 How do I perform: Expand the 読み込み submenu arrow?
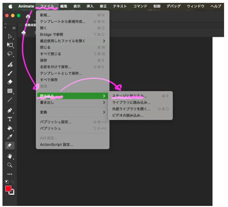(x=104, y=96)
